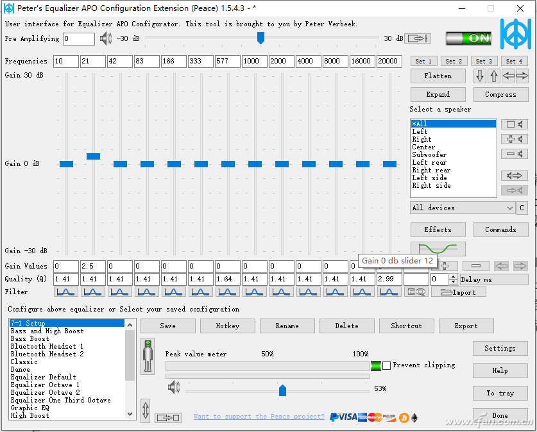537x432 pixels.
Task: Click the minus speaker icon
Action: click(515, 154)
